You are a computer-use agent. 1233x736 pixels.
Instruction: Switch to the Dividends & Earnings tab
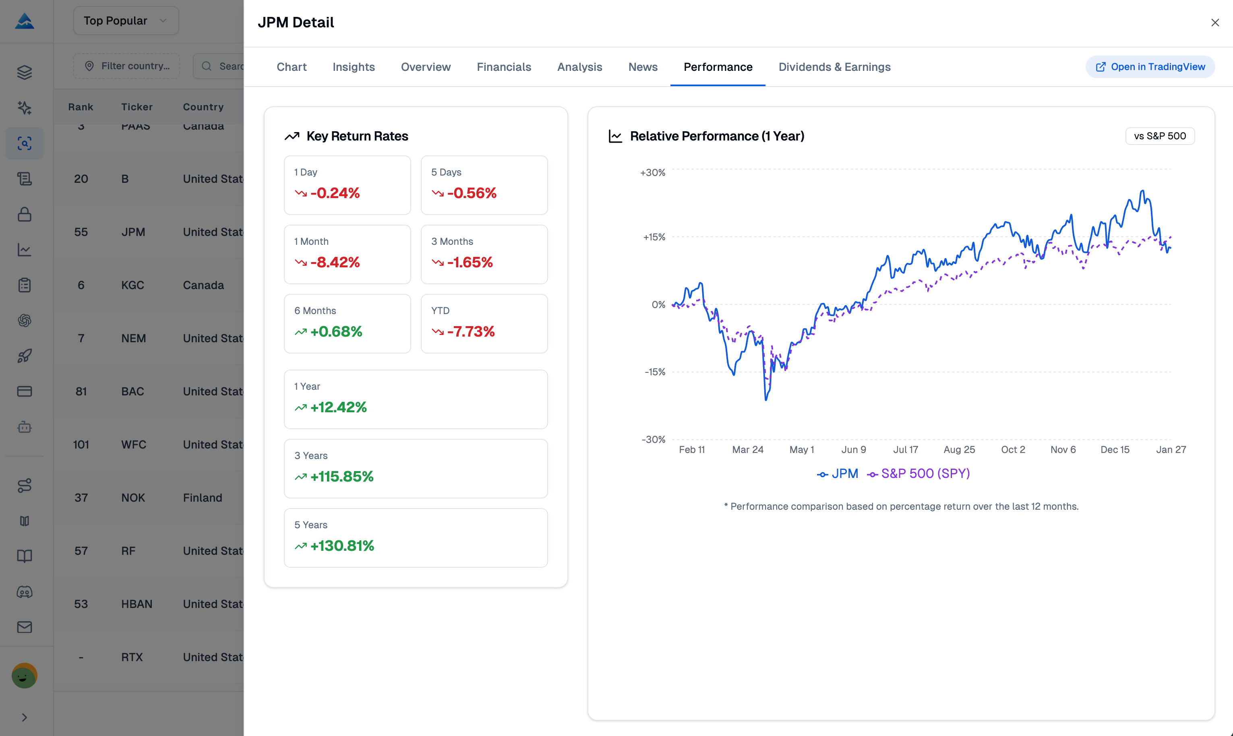point(834,67)
